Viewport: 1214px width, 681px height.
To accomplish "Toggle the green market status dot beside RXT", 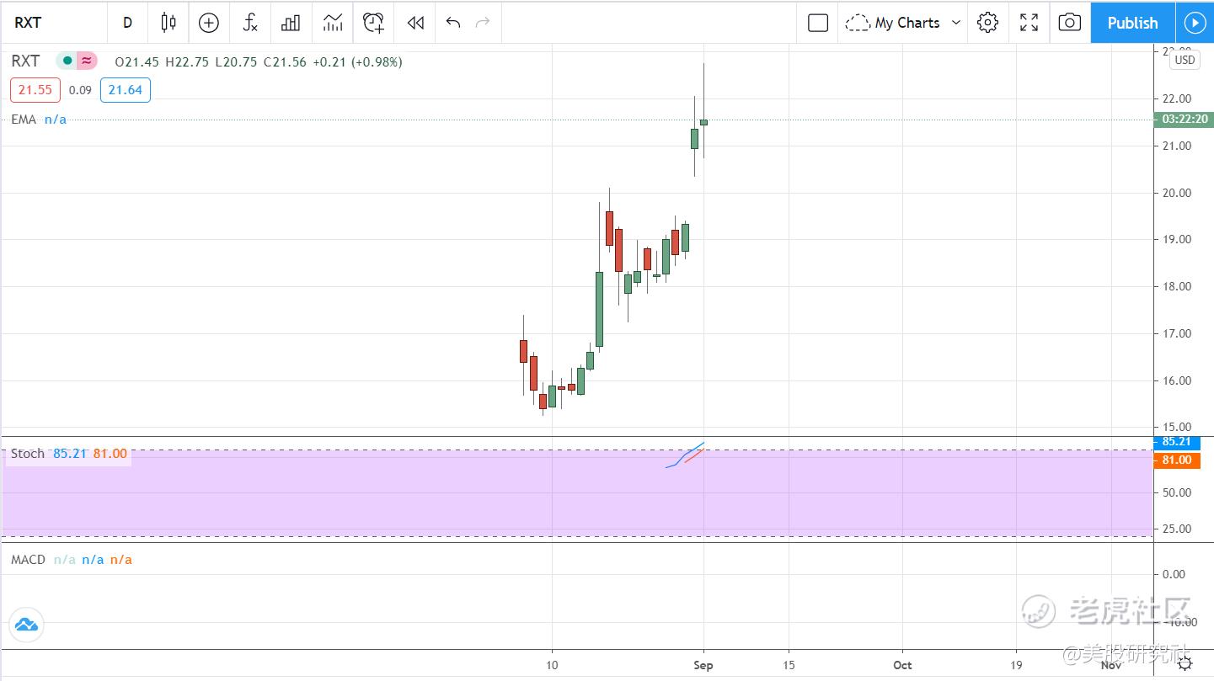I will (67, 61).
